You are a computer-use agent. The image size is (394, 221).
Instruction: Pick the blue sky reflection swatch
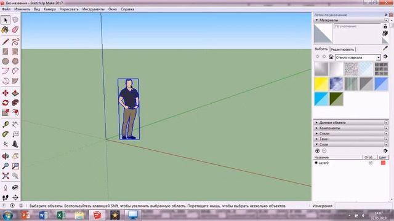(336, 83)
